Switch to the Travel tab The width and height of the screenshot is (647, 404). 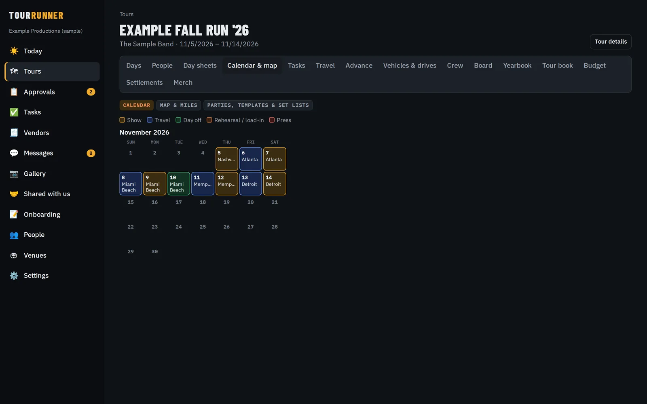(325, 65)
